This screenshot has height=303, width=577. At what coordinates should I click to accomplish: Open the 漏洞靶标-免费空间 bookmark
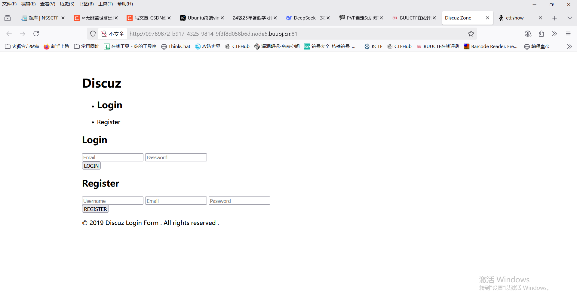pyautogui.click(x=277, y=46)
